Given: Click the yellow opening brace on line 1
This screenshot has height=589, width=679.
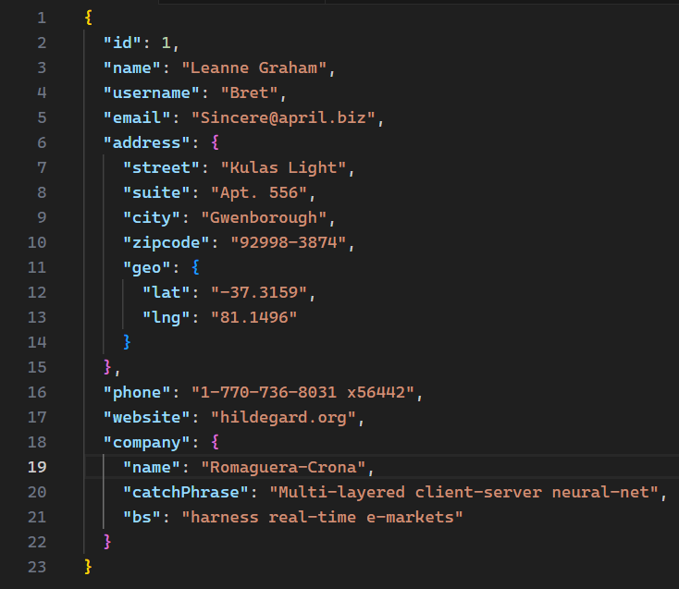Looking at the screenshot, I should point(88,18).
